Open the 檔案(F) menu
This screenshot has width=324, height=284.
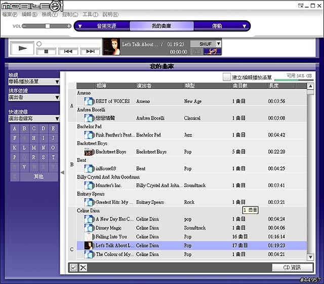[x=10, y=15]
